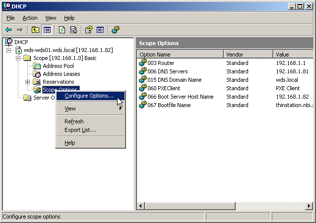316x223 pixels.
Task: Click the Up One Level folder icon
Action: pyautogui.click(x=35, y=30)
